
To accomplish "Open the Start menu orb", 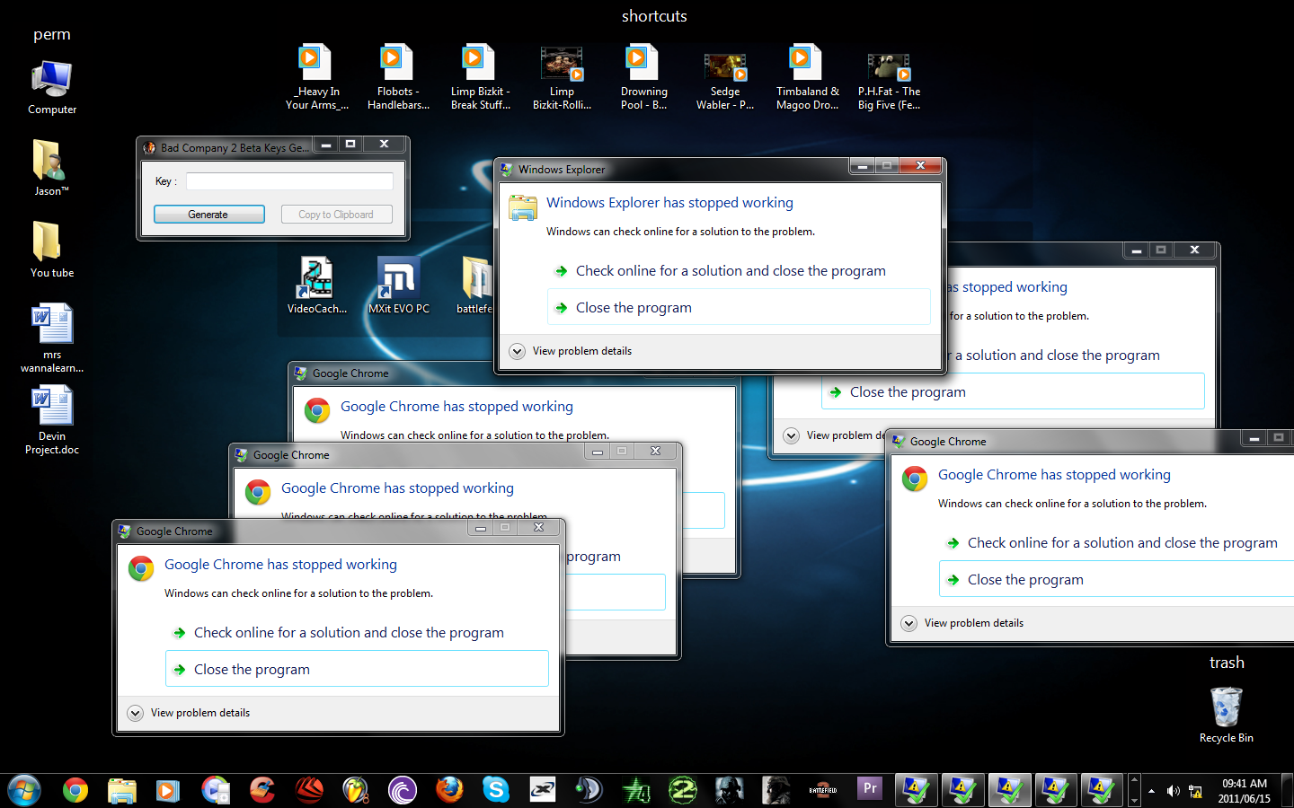I will (24, 791).
